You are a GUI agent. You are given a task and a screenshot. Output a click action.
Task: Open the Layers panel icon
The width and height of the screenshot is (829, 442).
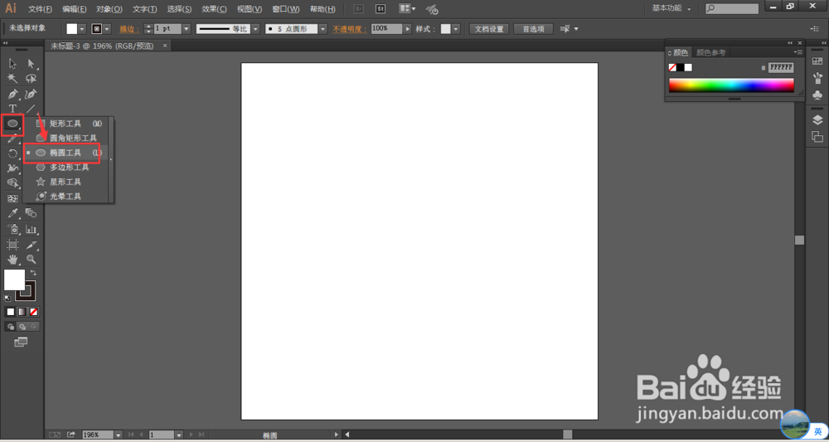tap(817, 120)
